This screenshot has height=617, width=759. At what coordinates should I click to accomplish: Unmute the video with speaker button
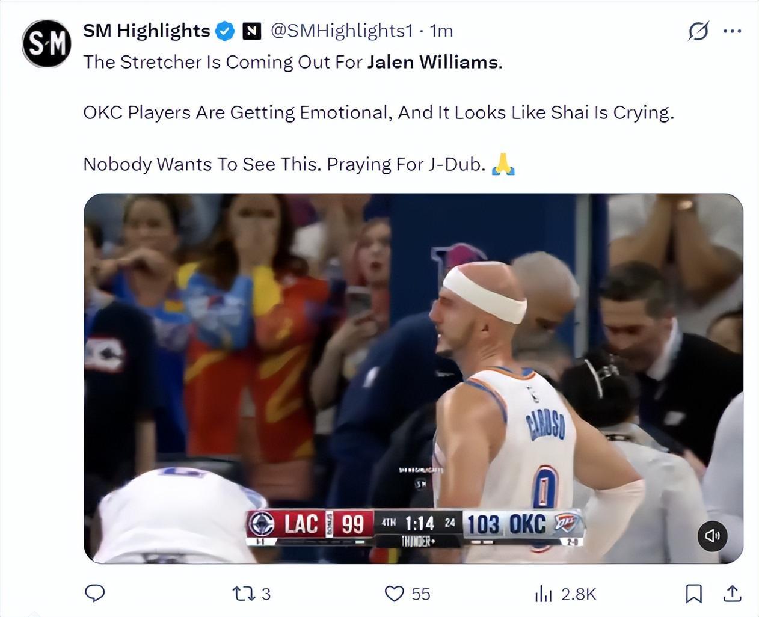coord(712,535)
